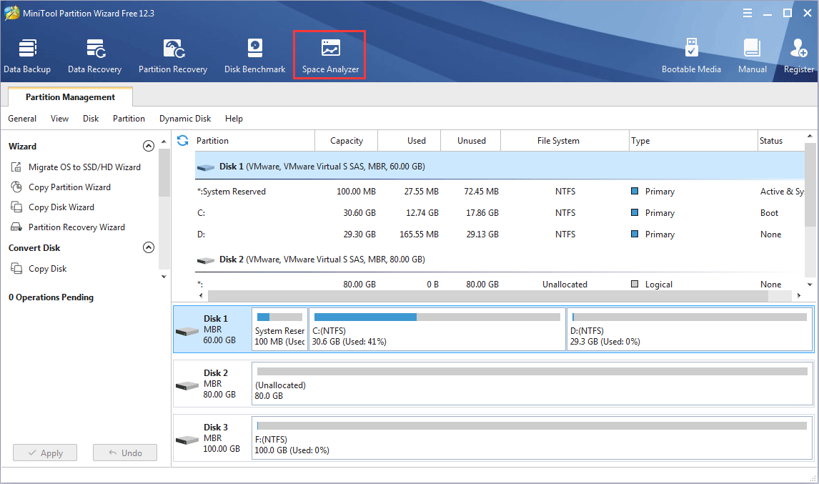Sort by the Used column header
The width and height of the screenshot is (819, 484).
click(409, 141)
